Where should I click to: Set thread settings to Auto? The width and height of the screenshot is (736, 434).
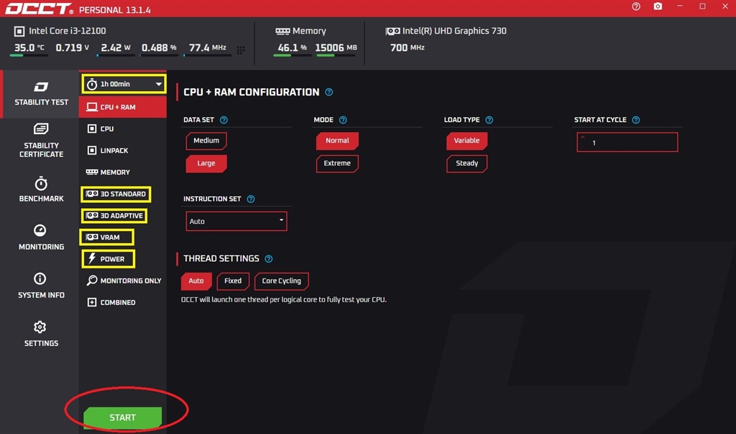point(196,281)
